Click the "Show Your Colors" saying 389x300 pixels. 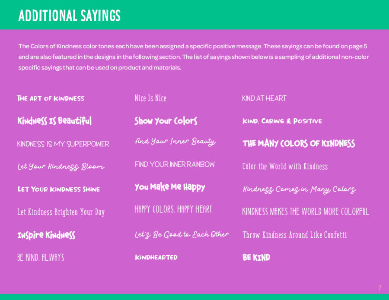166,121
